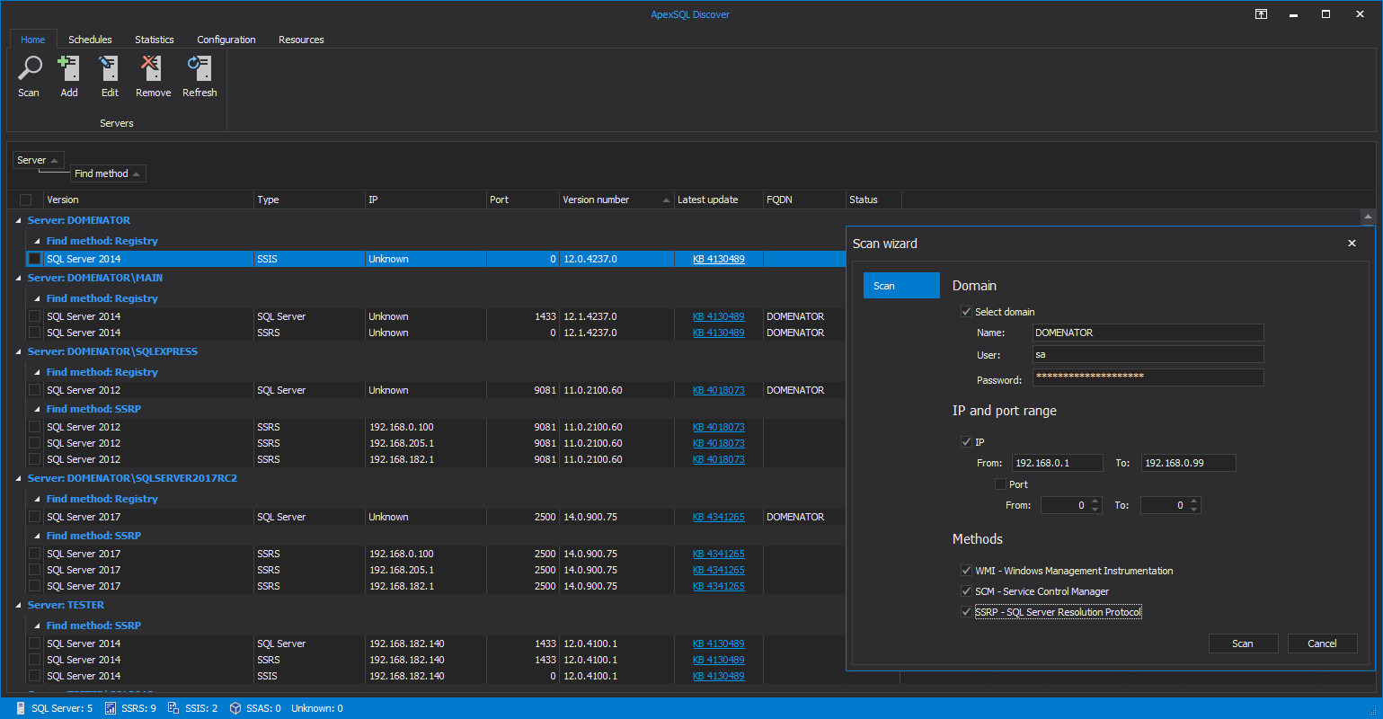Collapse the Server: DOMENATOR\MAIN group
Viewport: 1383px width, 719px height.
(x=19, y=278)
